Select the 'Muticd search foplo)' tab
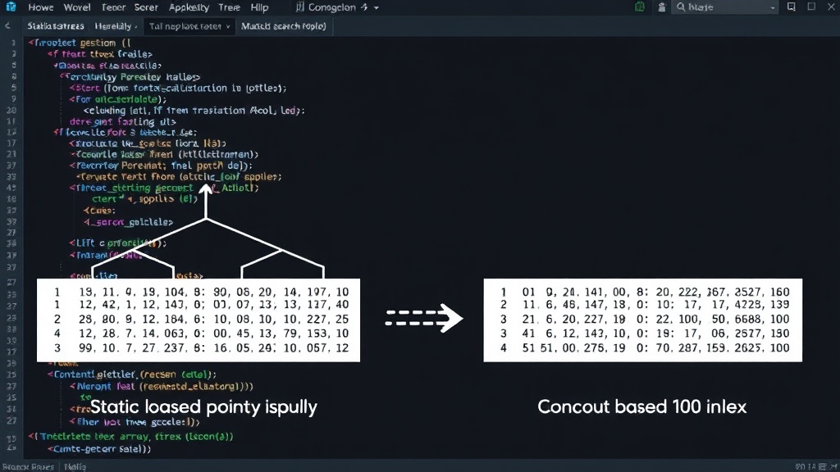 [283, 25]
